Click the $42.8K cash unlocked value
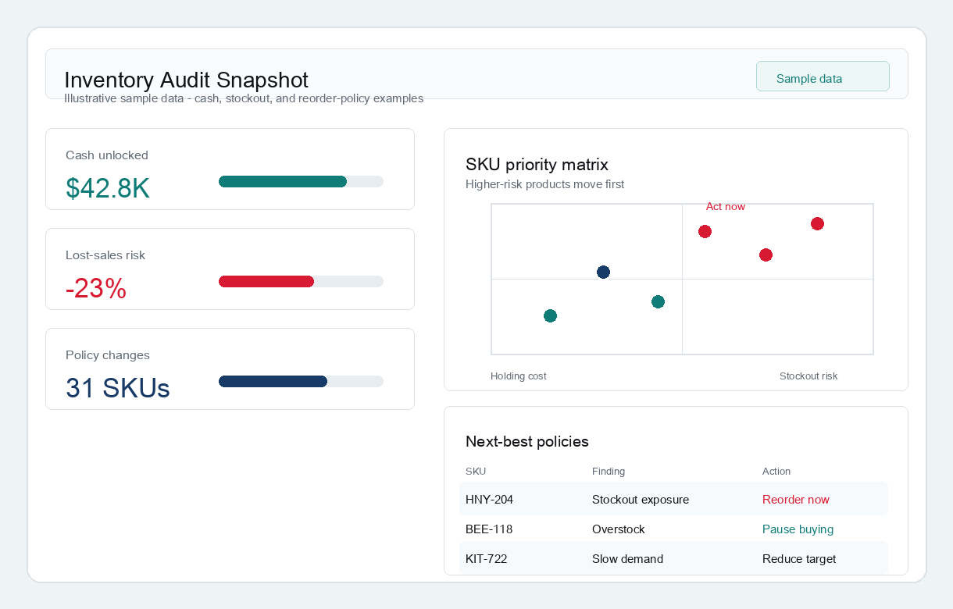 click(108, 189)
